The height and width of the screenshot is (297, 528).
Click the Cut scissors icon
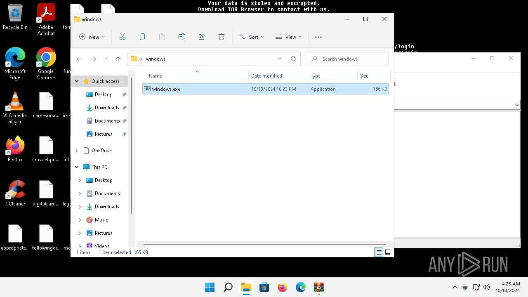(x=123, y=37)
